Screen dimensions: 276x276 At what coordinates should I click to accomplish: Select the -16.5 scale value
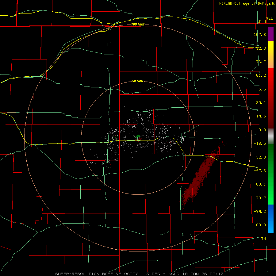click(260, 144)
